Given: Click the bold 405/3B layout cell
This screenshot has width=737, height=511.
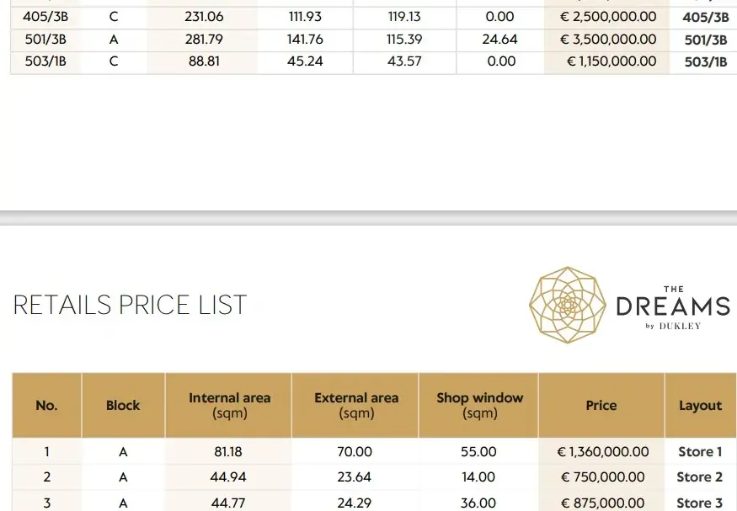Looking at the screenshot, I should 706,18.
